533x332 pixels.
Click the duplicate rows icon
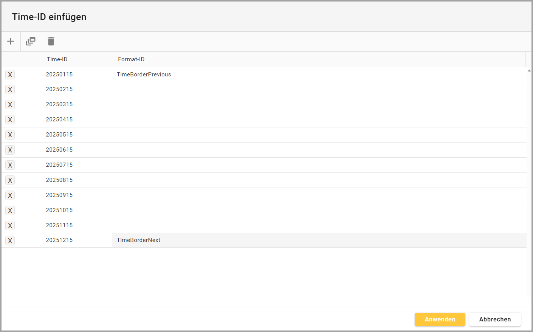[31, 41]
